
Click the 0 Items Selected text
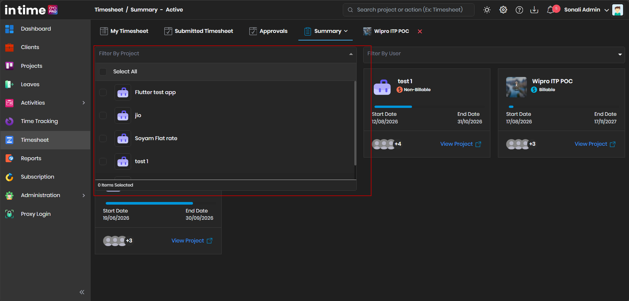coord(116,185)
